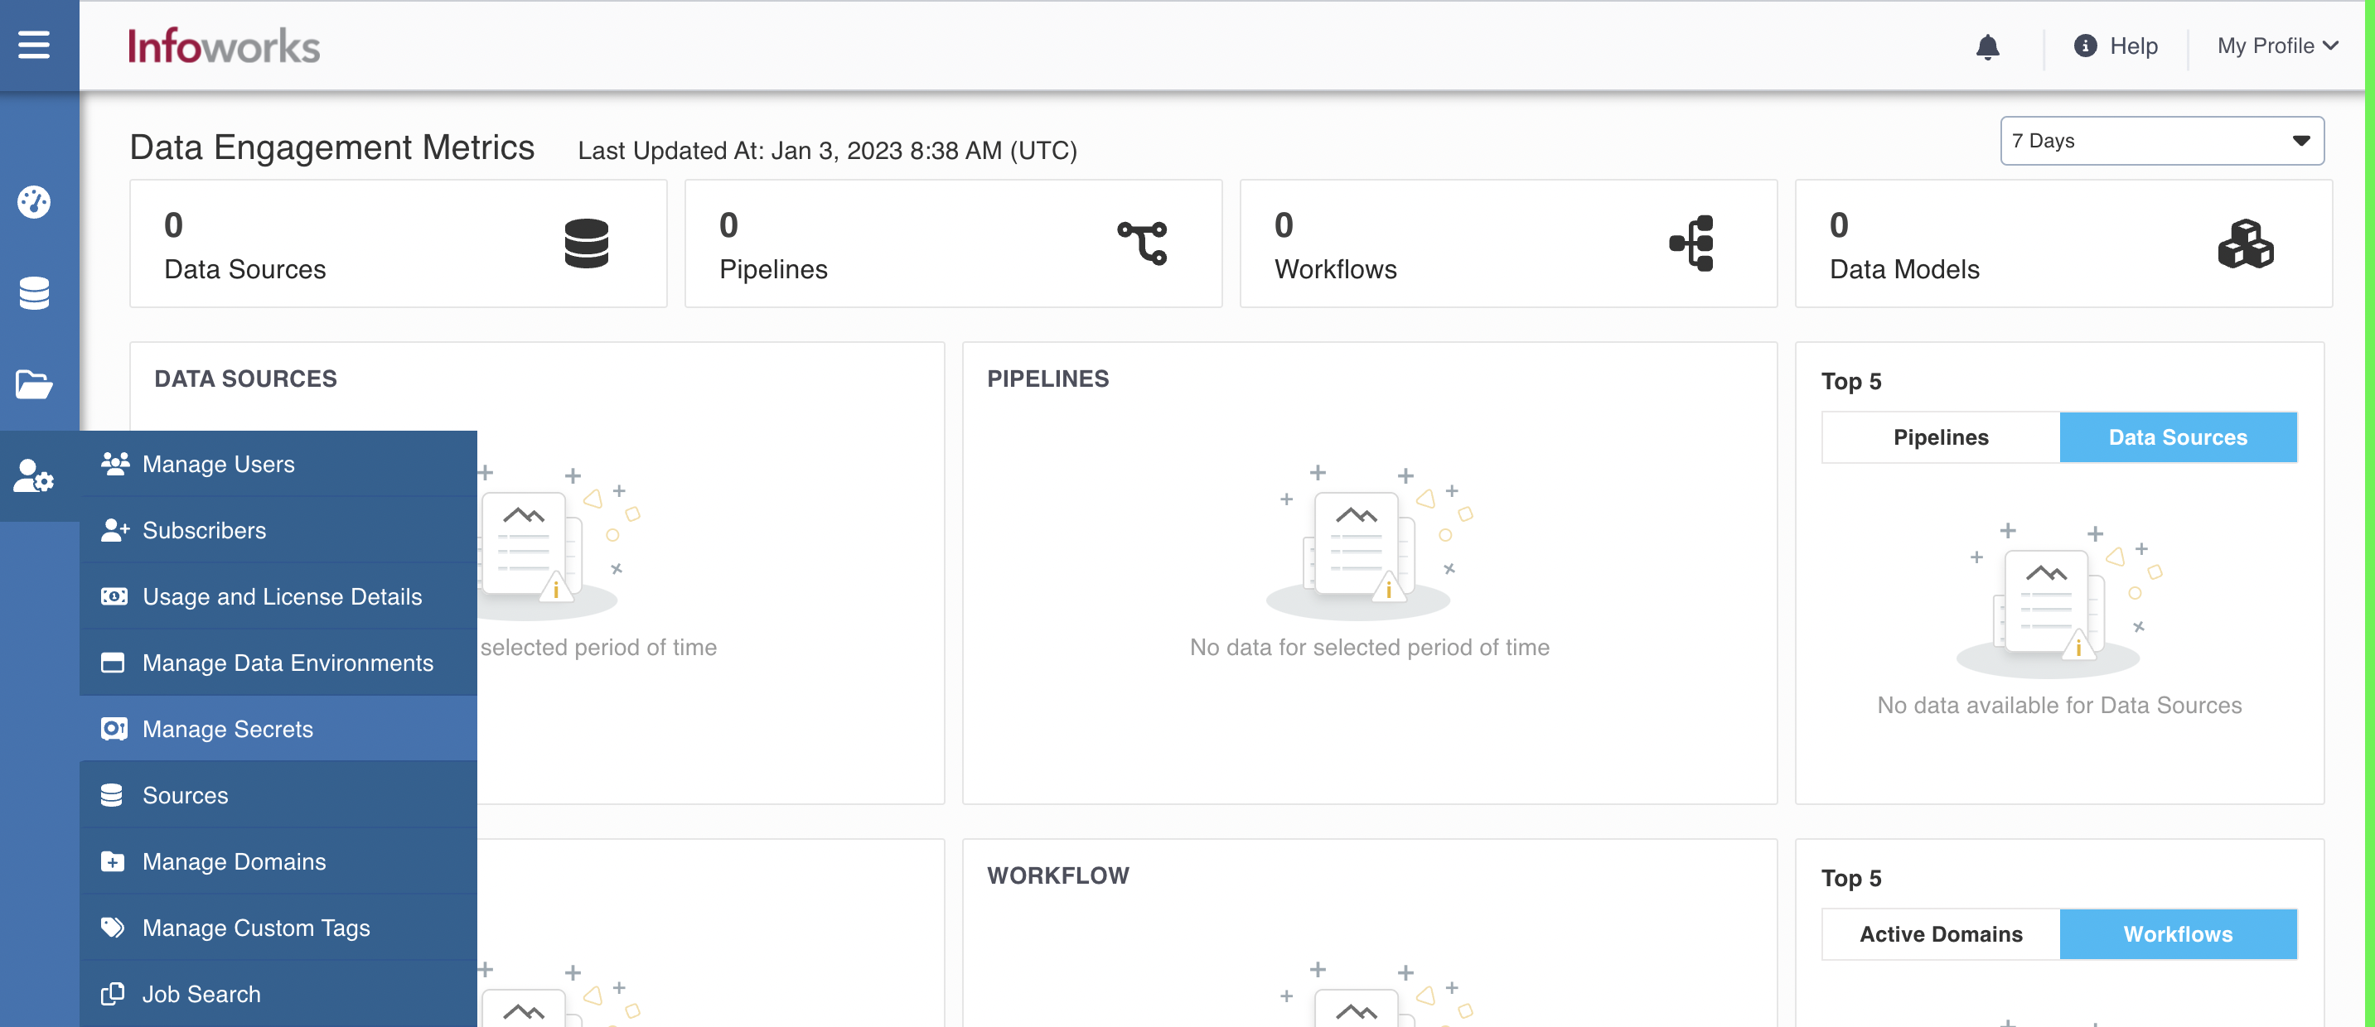Click the Data Sources card database icon
The image size is (2375, 1027).
click(587, 243)
